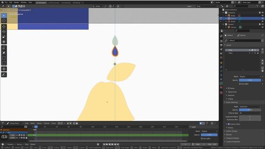Collapse the Onion Skinning panel
This screenshot has height=149, width=265.
225,102
